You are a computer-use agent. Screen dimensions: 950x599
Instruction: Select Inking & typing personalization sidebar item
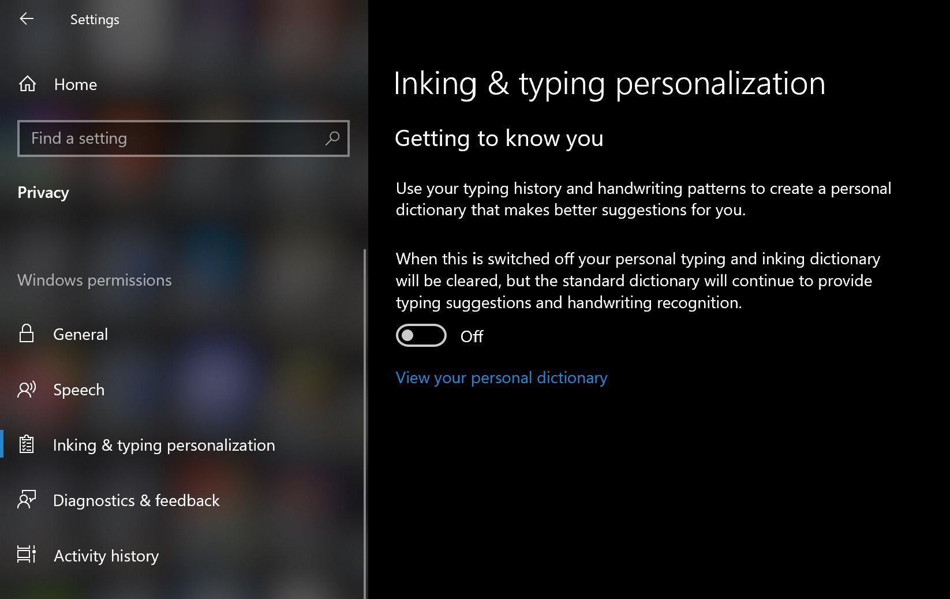click(x=164, y=445)
